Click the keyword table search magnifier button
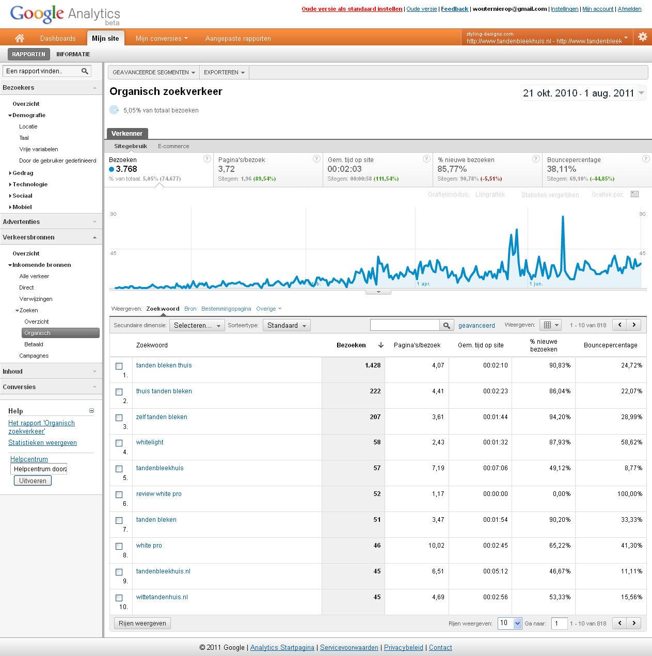This screenshot has width=652, height=656. [x=447, y=325]
